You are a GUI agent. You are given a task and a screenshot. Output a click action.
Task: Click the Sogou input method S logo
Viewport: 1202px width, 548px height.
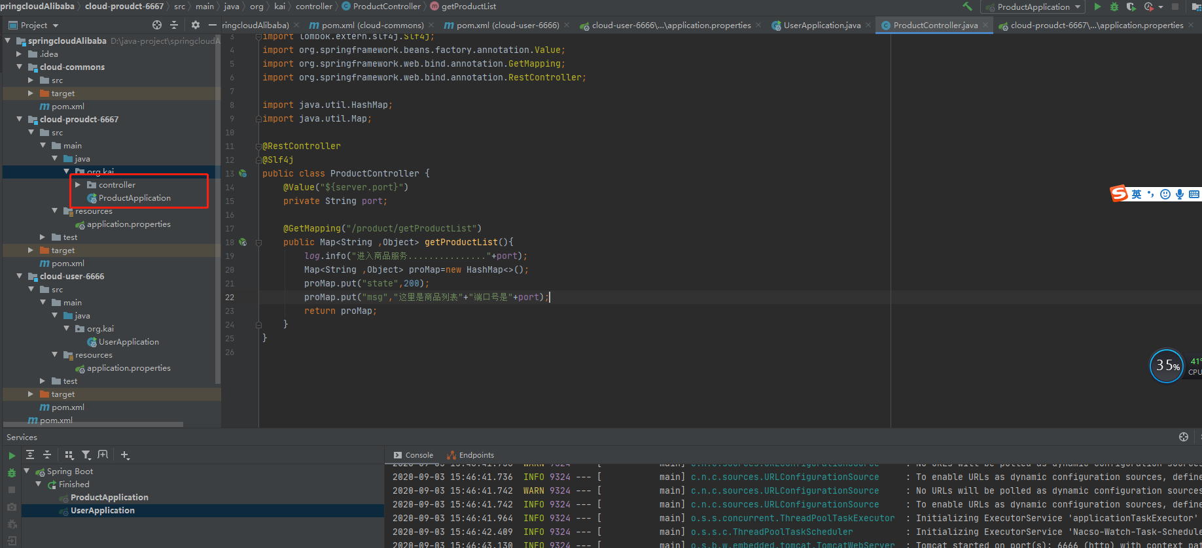pyautogui.click(x=1119, y=194)
